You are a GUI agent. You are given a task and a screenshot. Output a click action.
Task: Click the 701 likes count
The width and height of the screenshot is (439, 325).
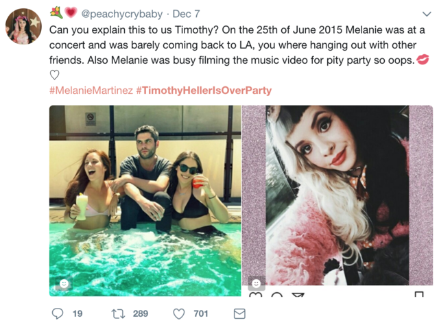(x=201, y=313)
